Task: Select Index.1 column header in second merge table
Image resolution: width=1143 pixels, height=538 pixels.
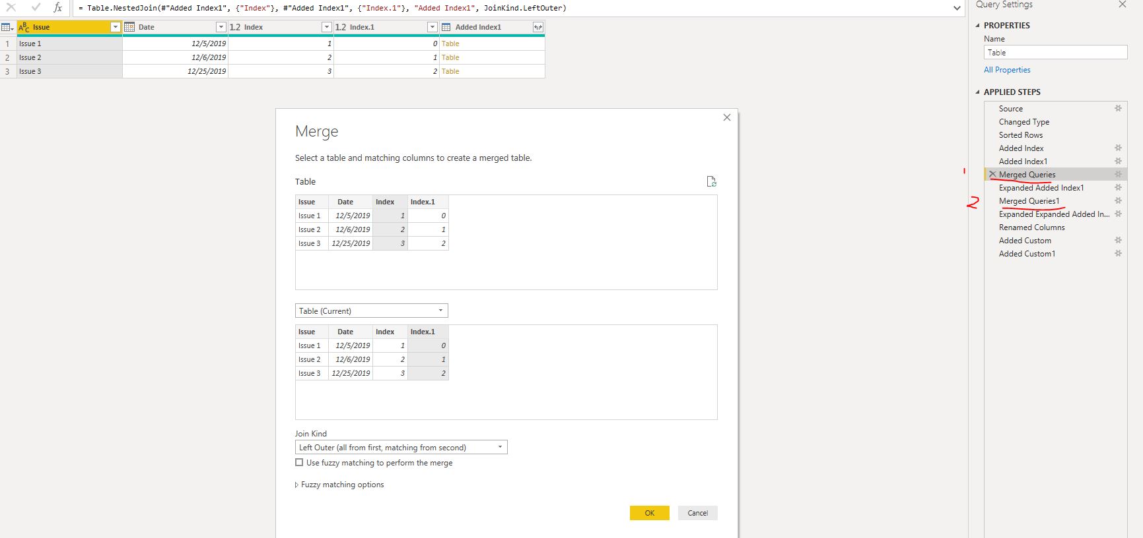Action: click(x=428, y=332)
